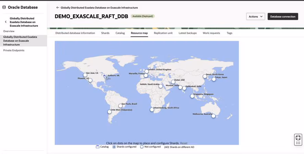The width and height of the screenshot is (304, 154).
Task: Select the Resource map tab
Action: [139, 33]
